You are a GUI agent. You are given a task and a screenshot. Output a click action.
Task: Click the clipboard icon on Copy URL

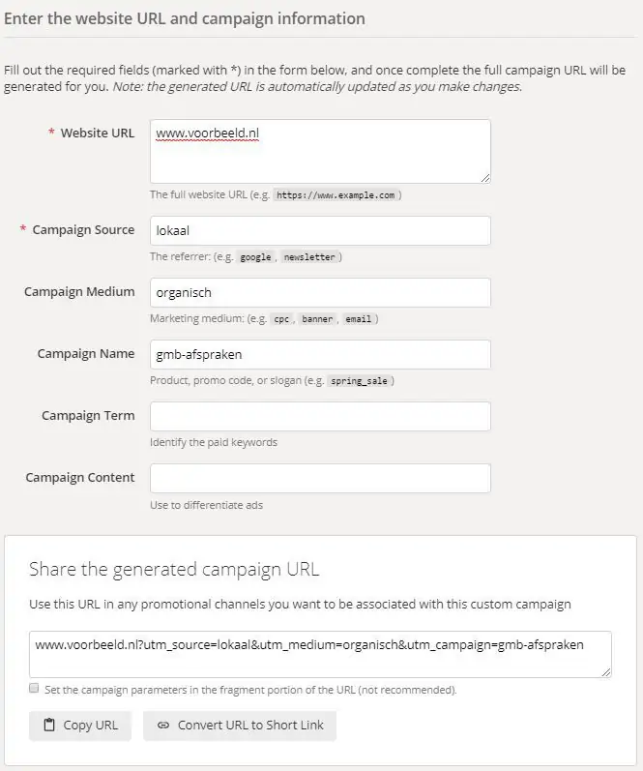[x=49, y=726]
